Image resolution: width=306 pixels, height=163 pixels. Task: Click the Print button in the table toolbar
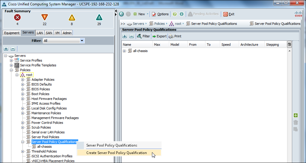click(175, 36)
